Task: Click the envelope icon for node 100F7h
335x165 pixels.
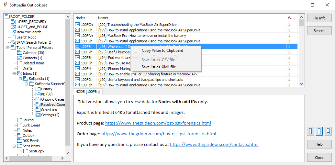Action: click(x=77, y=52)
